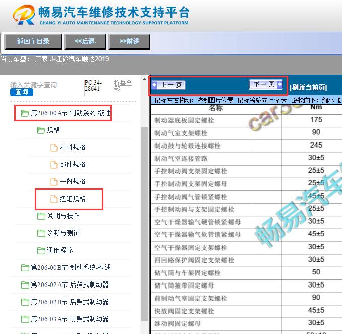Click the 扭矩规格 page icon
Screen dimensions: 342x334
[x=54, y=199]
